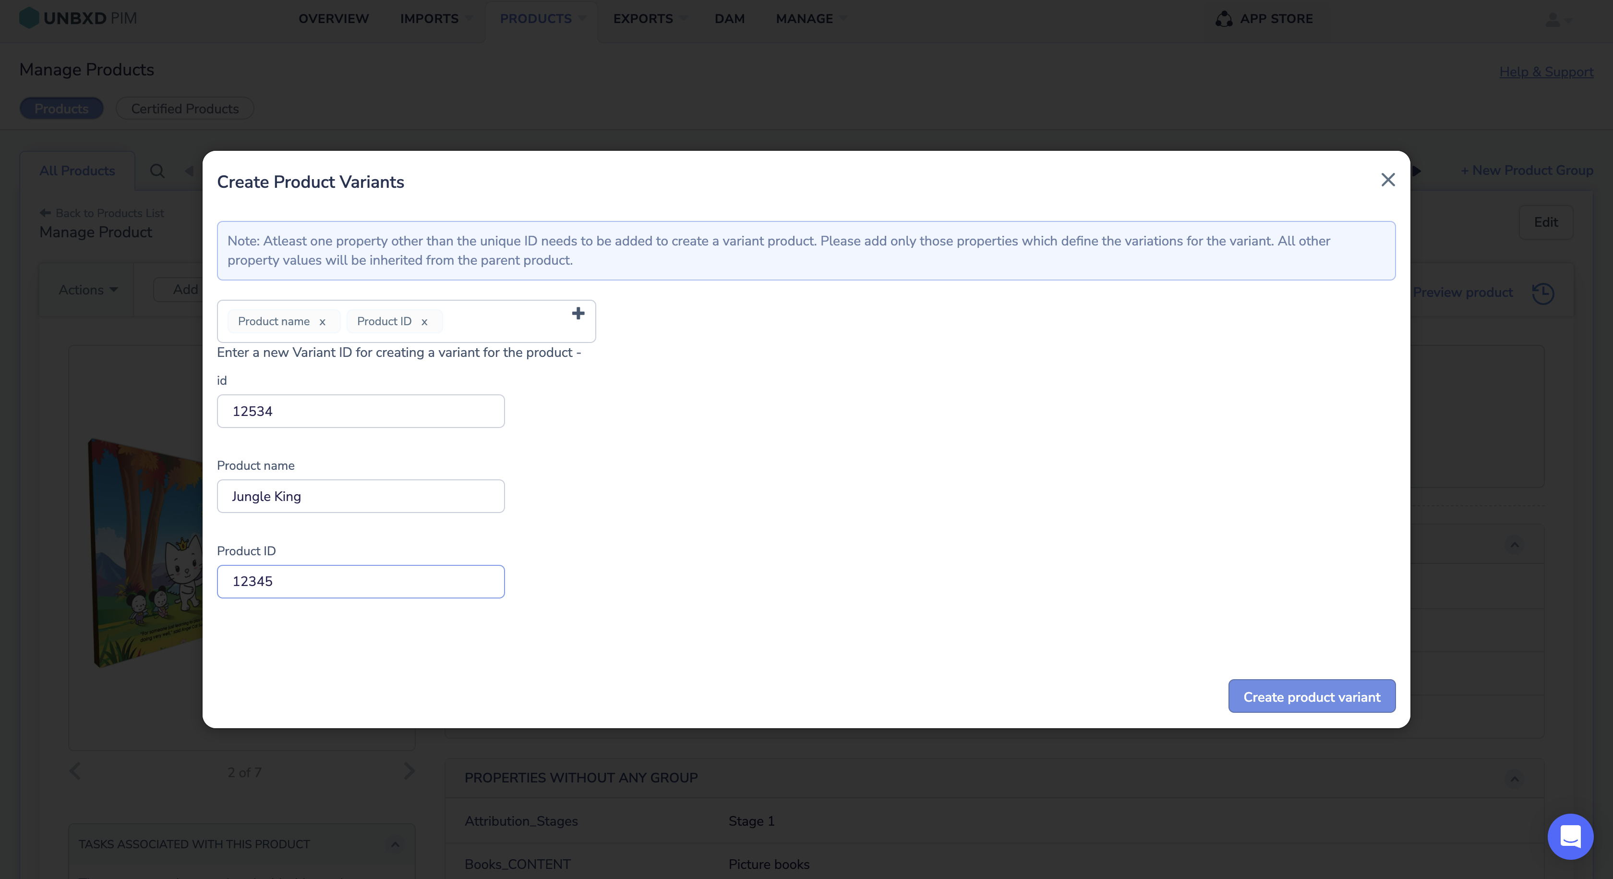
Task: Collapse Properties Without Any Group section
Action: tap(1515, 779)
